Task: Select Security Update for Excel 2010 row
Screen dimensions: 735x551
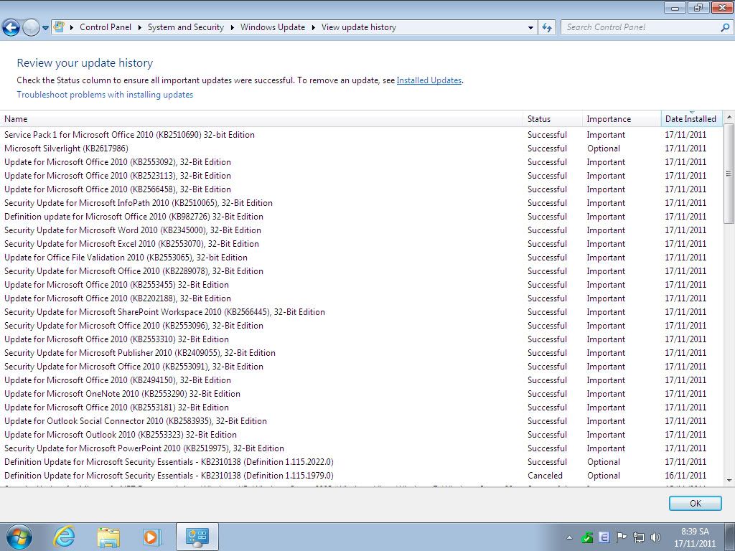Action: [361, 244]
